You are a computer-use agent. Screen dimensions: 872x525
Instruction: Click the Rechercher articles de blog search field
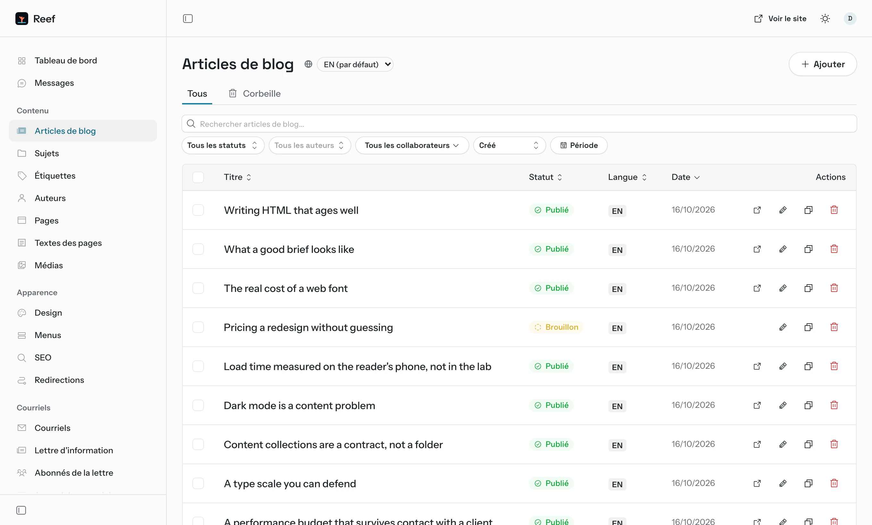(x=519, y=124)
